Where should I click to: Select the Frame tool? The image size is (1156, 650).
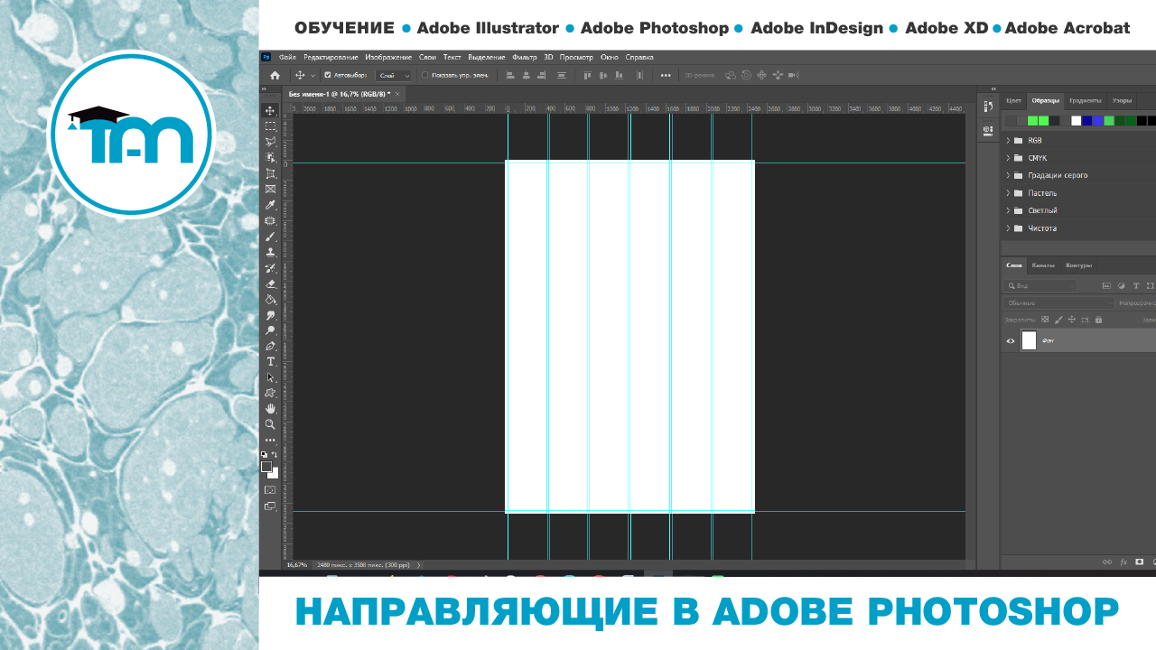coord(270,189)
